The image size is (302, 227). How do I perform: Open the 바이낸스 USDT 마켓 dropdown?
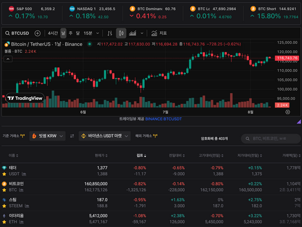[x=105, y=136]
